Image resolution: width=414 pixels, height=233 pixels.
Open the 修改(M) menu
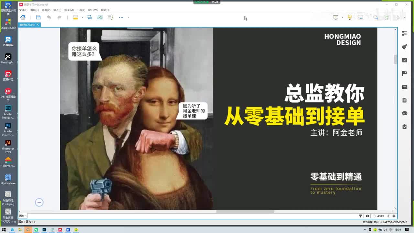coord(69,10)
